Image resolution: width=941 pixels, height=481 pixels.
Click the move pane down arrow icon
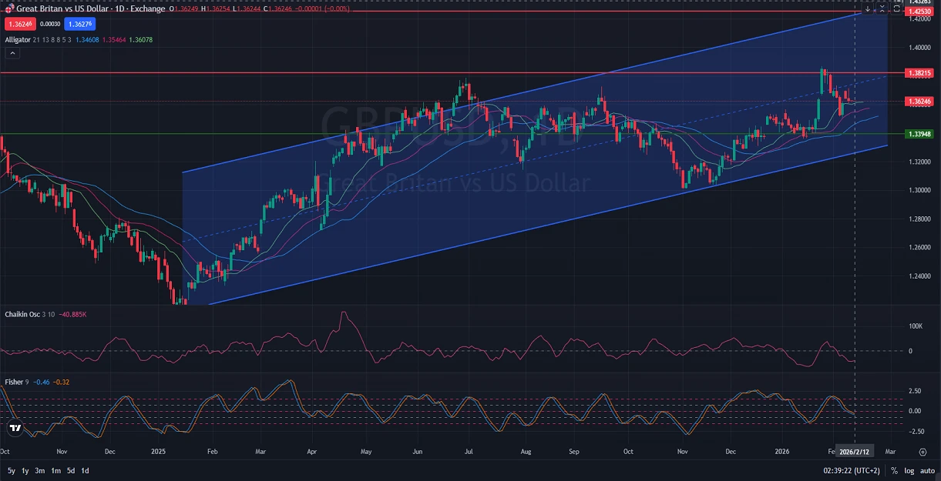click(868, 9)
